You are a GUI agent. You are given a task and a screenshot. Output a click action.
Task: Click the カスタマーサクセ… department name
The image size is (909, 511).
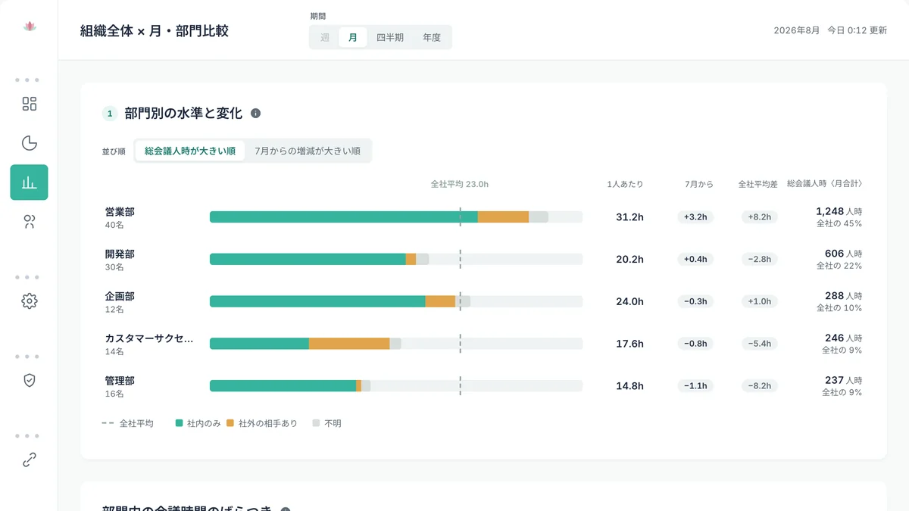pos(149,339)
